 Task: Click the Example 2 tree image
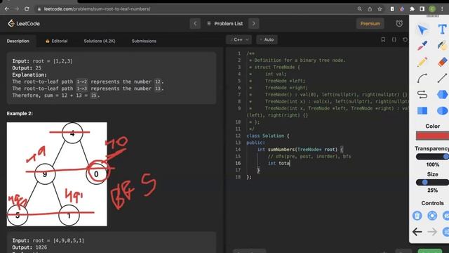click(x=57, y=174)
